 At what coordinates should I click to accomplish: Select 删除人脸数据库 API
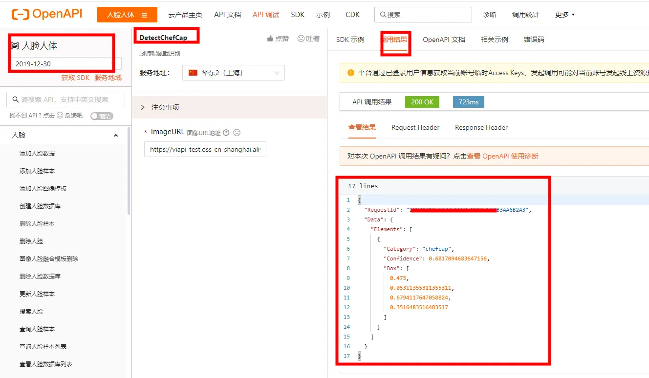[x=40, y=276]
